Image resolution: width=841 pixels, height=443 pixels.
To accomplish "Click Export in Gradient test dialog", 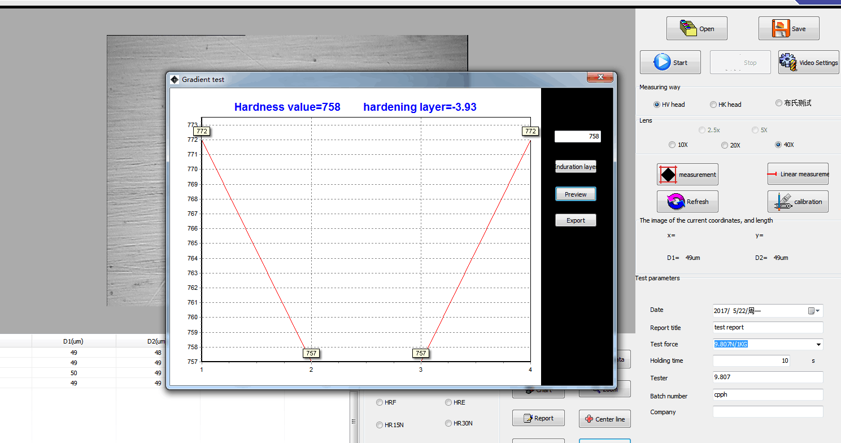I will [x=576, y=220].
